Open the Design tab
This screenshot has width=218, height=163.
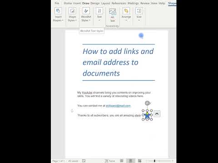click(95, 3)
